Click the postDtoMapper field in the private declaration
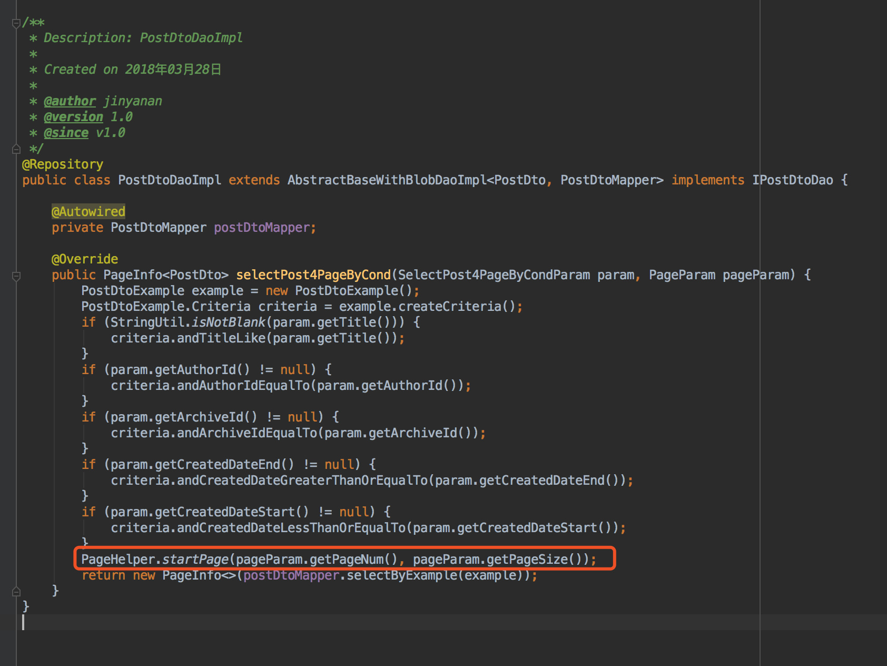The width and height of the screenshot is (887, 666). point(262,228)
